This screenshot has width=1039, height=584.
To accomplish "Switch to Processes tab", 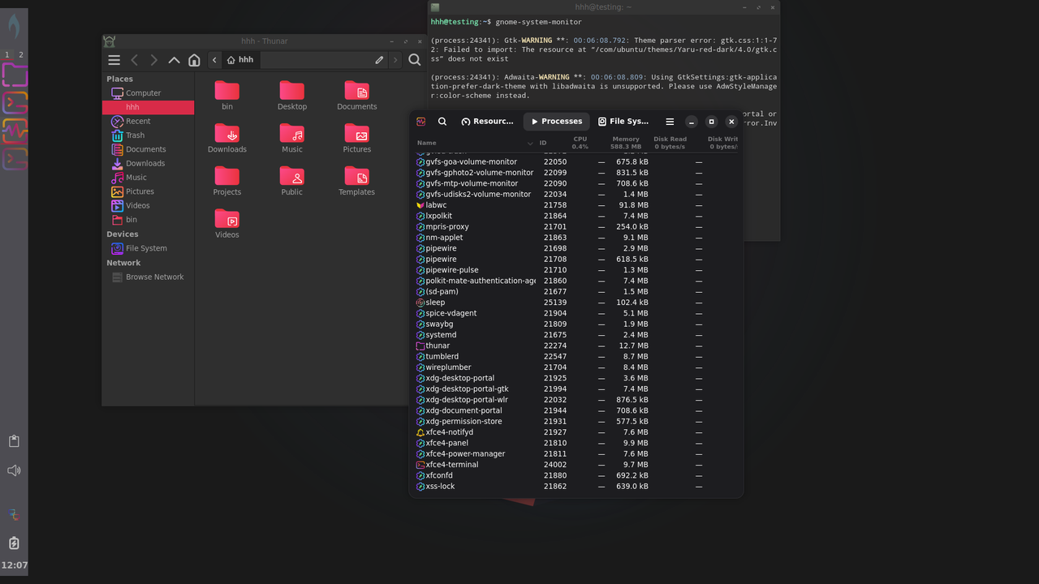I will point(556,122).
